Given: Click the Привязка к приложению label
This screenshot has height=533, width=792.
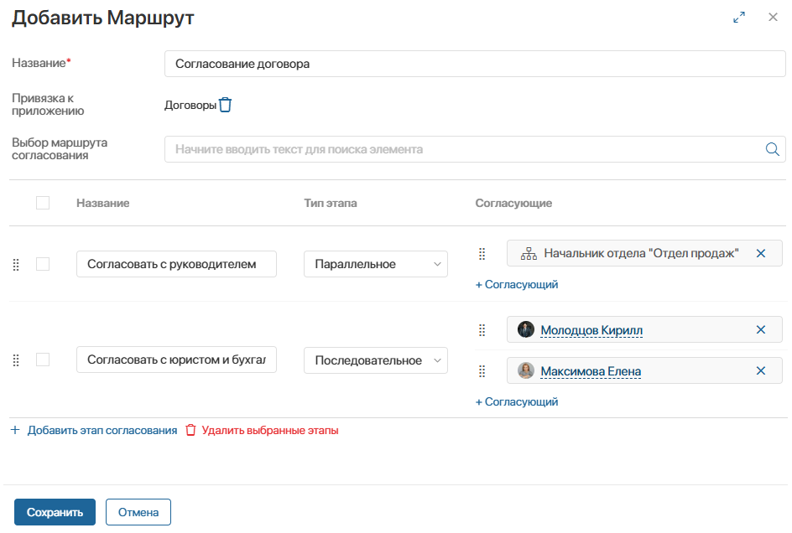Looking at the screenshot, I should (x=48, y=105).
